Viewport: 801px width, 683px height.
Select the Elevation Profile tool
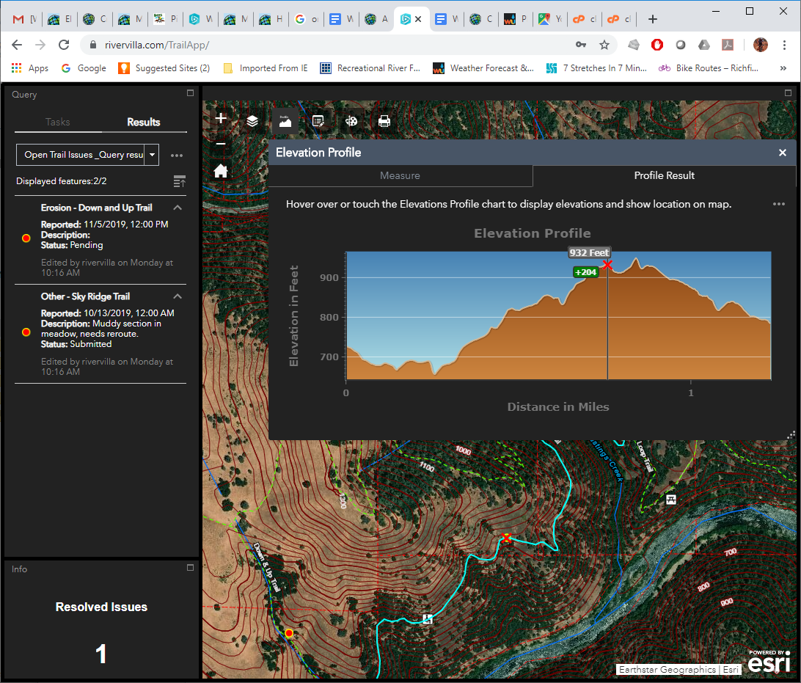pos(285,122)
